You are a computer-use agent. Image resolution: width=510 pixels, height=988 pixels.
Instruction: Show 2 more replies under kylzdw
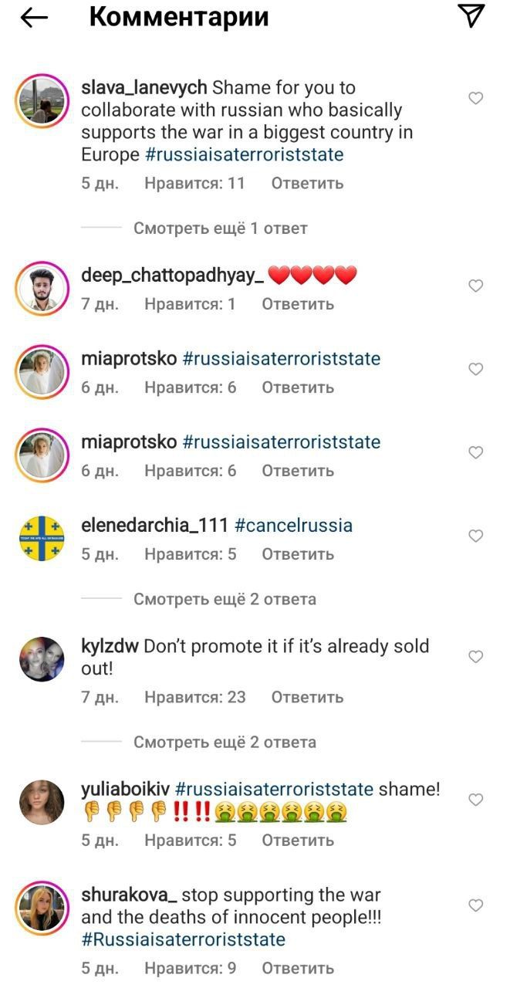pyautogui.click(x=225, y=743)
